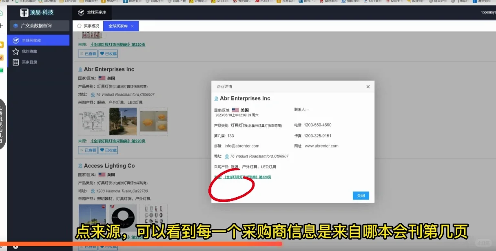The image size is (496, 251).
Task: Expand the More bookmarks folder dropdown
Action: 393,2
